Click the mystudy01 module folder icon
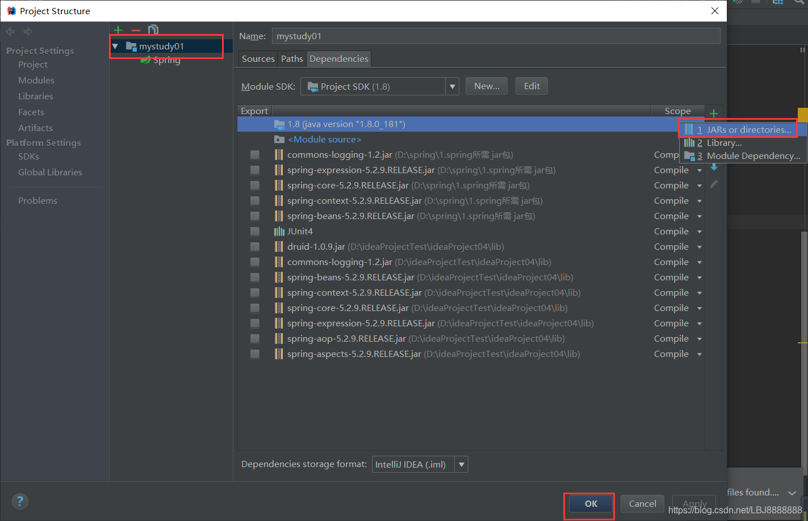The width and height of the screenshot is (808, 521). tap(131, 47)
